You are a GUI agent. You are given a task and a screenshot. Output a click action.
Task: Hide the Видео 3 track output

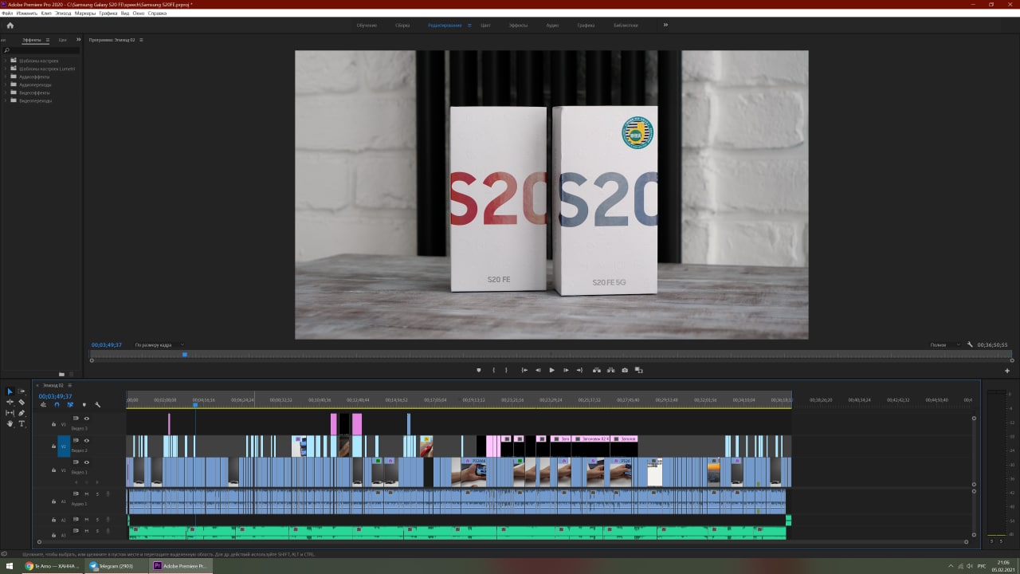pos(87,419)
